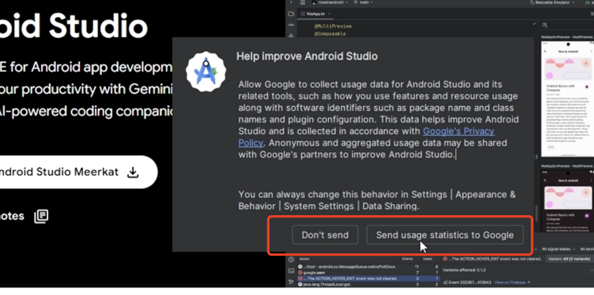Click the download arrow icon on Meerkat button
Screen dimensions: 594x295
(133, 172)
